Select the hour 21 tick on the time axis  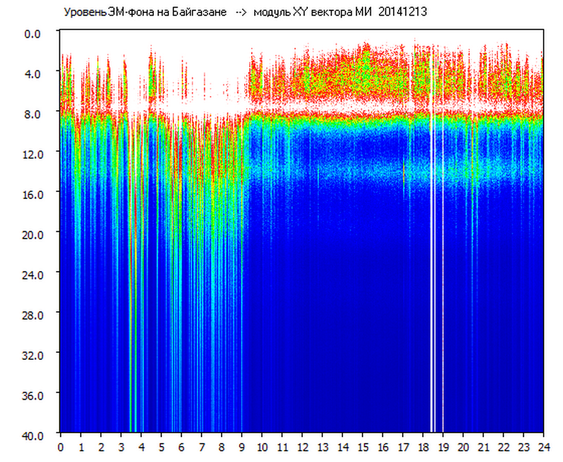484,447
